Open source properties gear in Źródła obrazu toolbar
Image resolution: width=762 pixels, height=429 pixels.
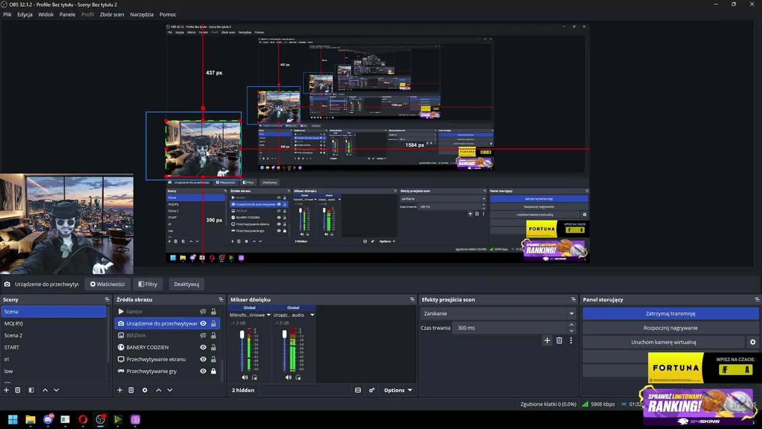click(x=145, y=390)
